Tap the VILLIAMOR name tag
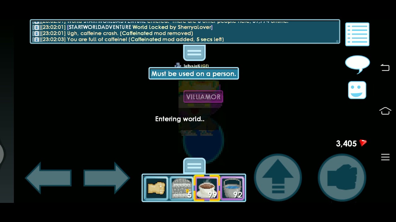Image resolution: width=396 pixels, height=222 pixels. coord(203,97)
